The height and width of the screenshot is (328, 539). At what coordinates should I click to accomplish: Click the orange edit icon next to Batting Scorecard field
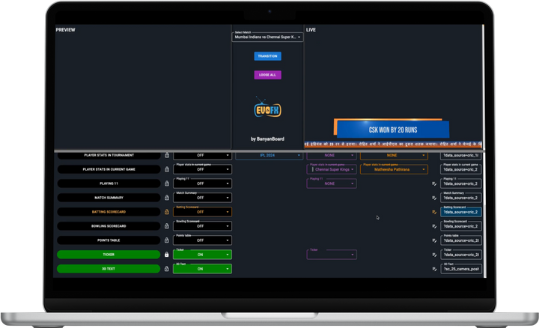434,212
